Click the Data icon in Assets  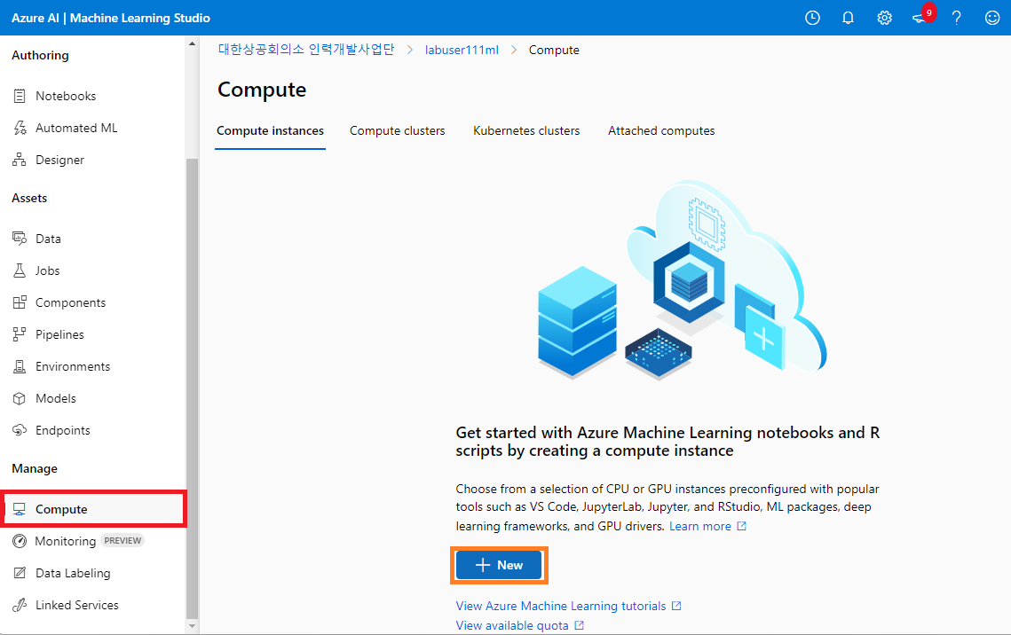[20, 239]
